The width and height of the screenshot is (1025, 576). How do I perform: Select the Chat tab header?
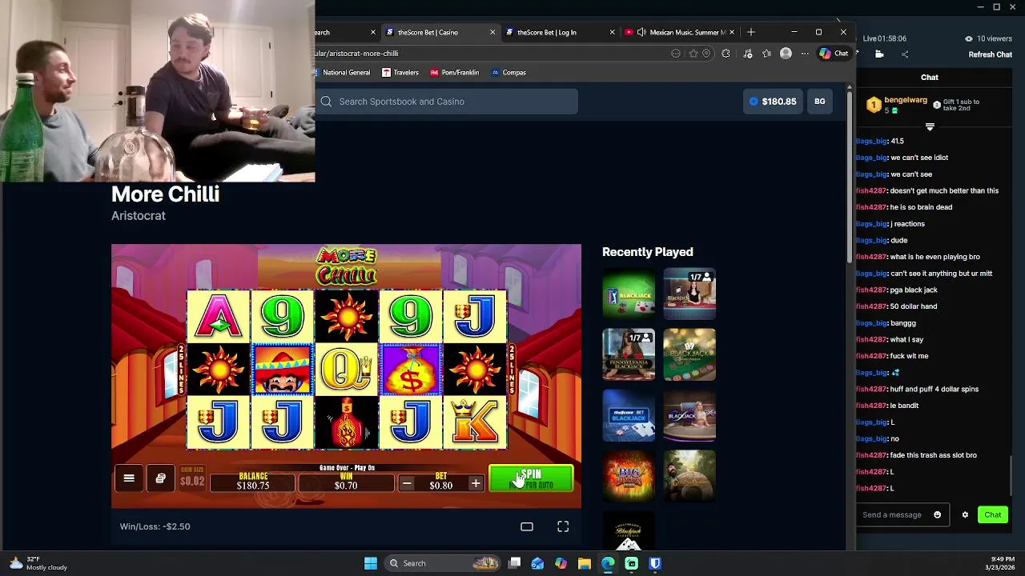tap(929, 77)
